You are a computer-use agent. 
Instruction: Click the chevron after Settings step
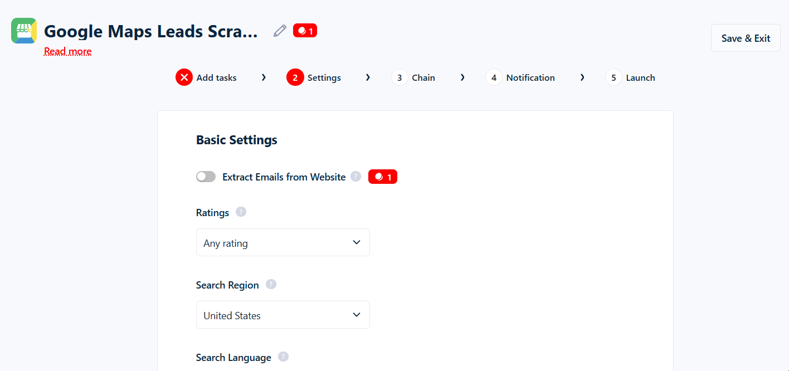368,77
